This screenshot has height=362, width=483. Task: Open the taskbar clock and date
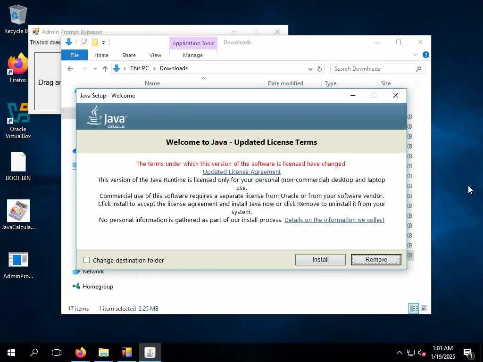coord(442,353)
